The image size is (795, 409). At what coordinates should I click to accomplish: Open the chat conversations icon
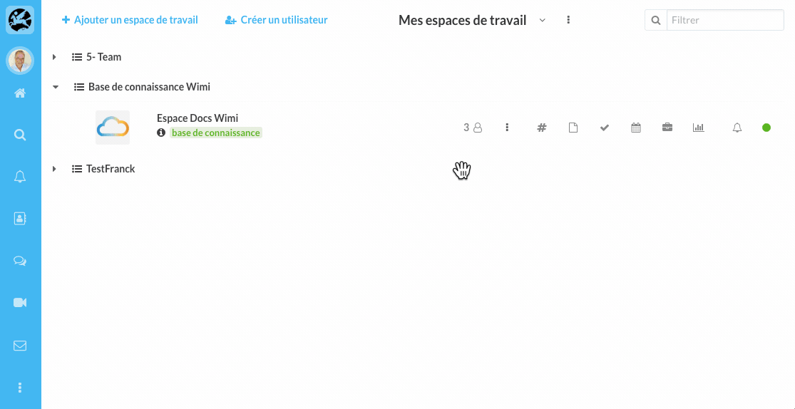point(20,261)
